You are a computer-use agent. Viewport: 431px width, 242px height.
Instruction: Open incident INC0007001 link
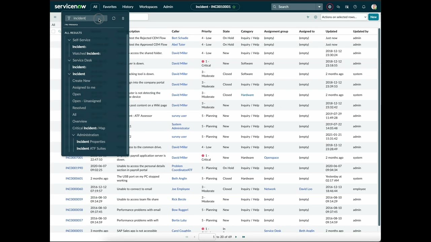[x=74, y=157]
